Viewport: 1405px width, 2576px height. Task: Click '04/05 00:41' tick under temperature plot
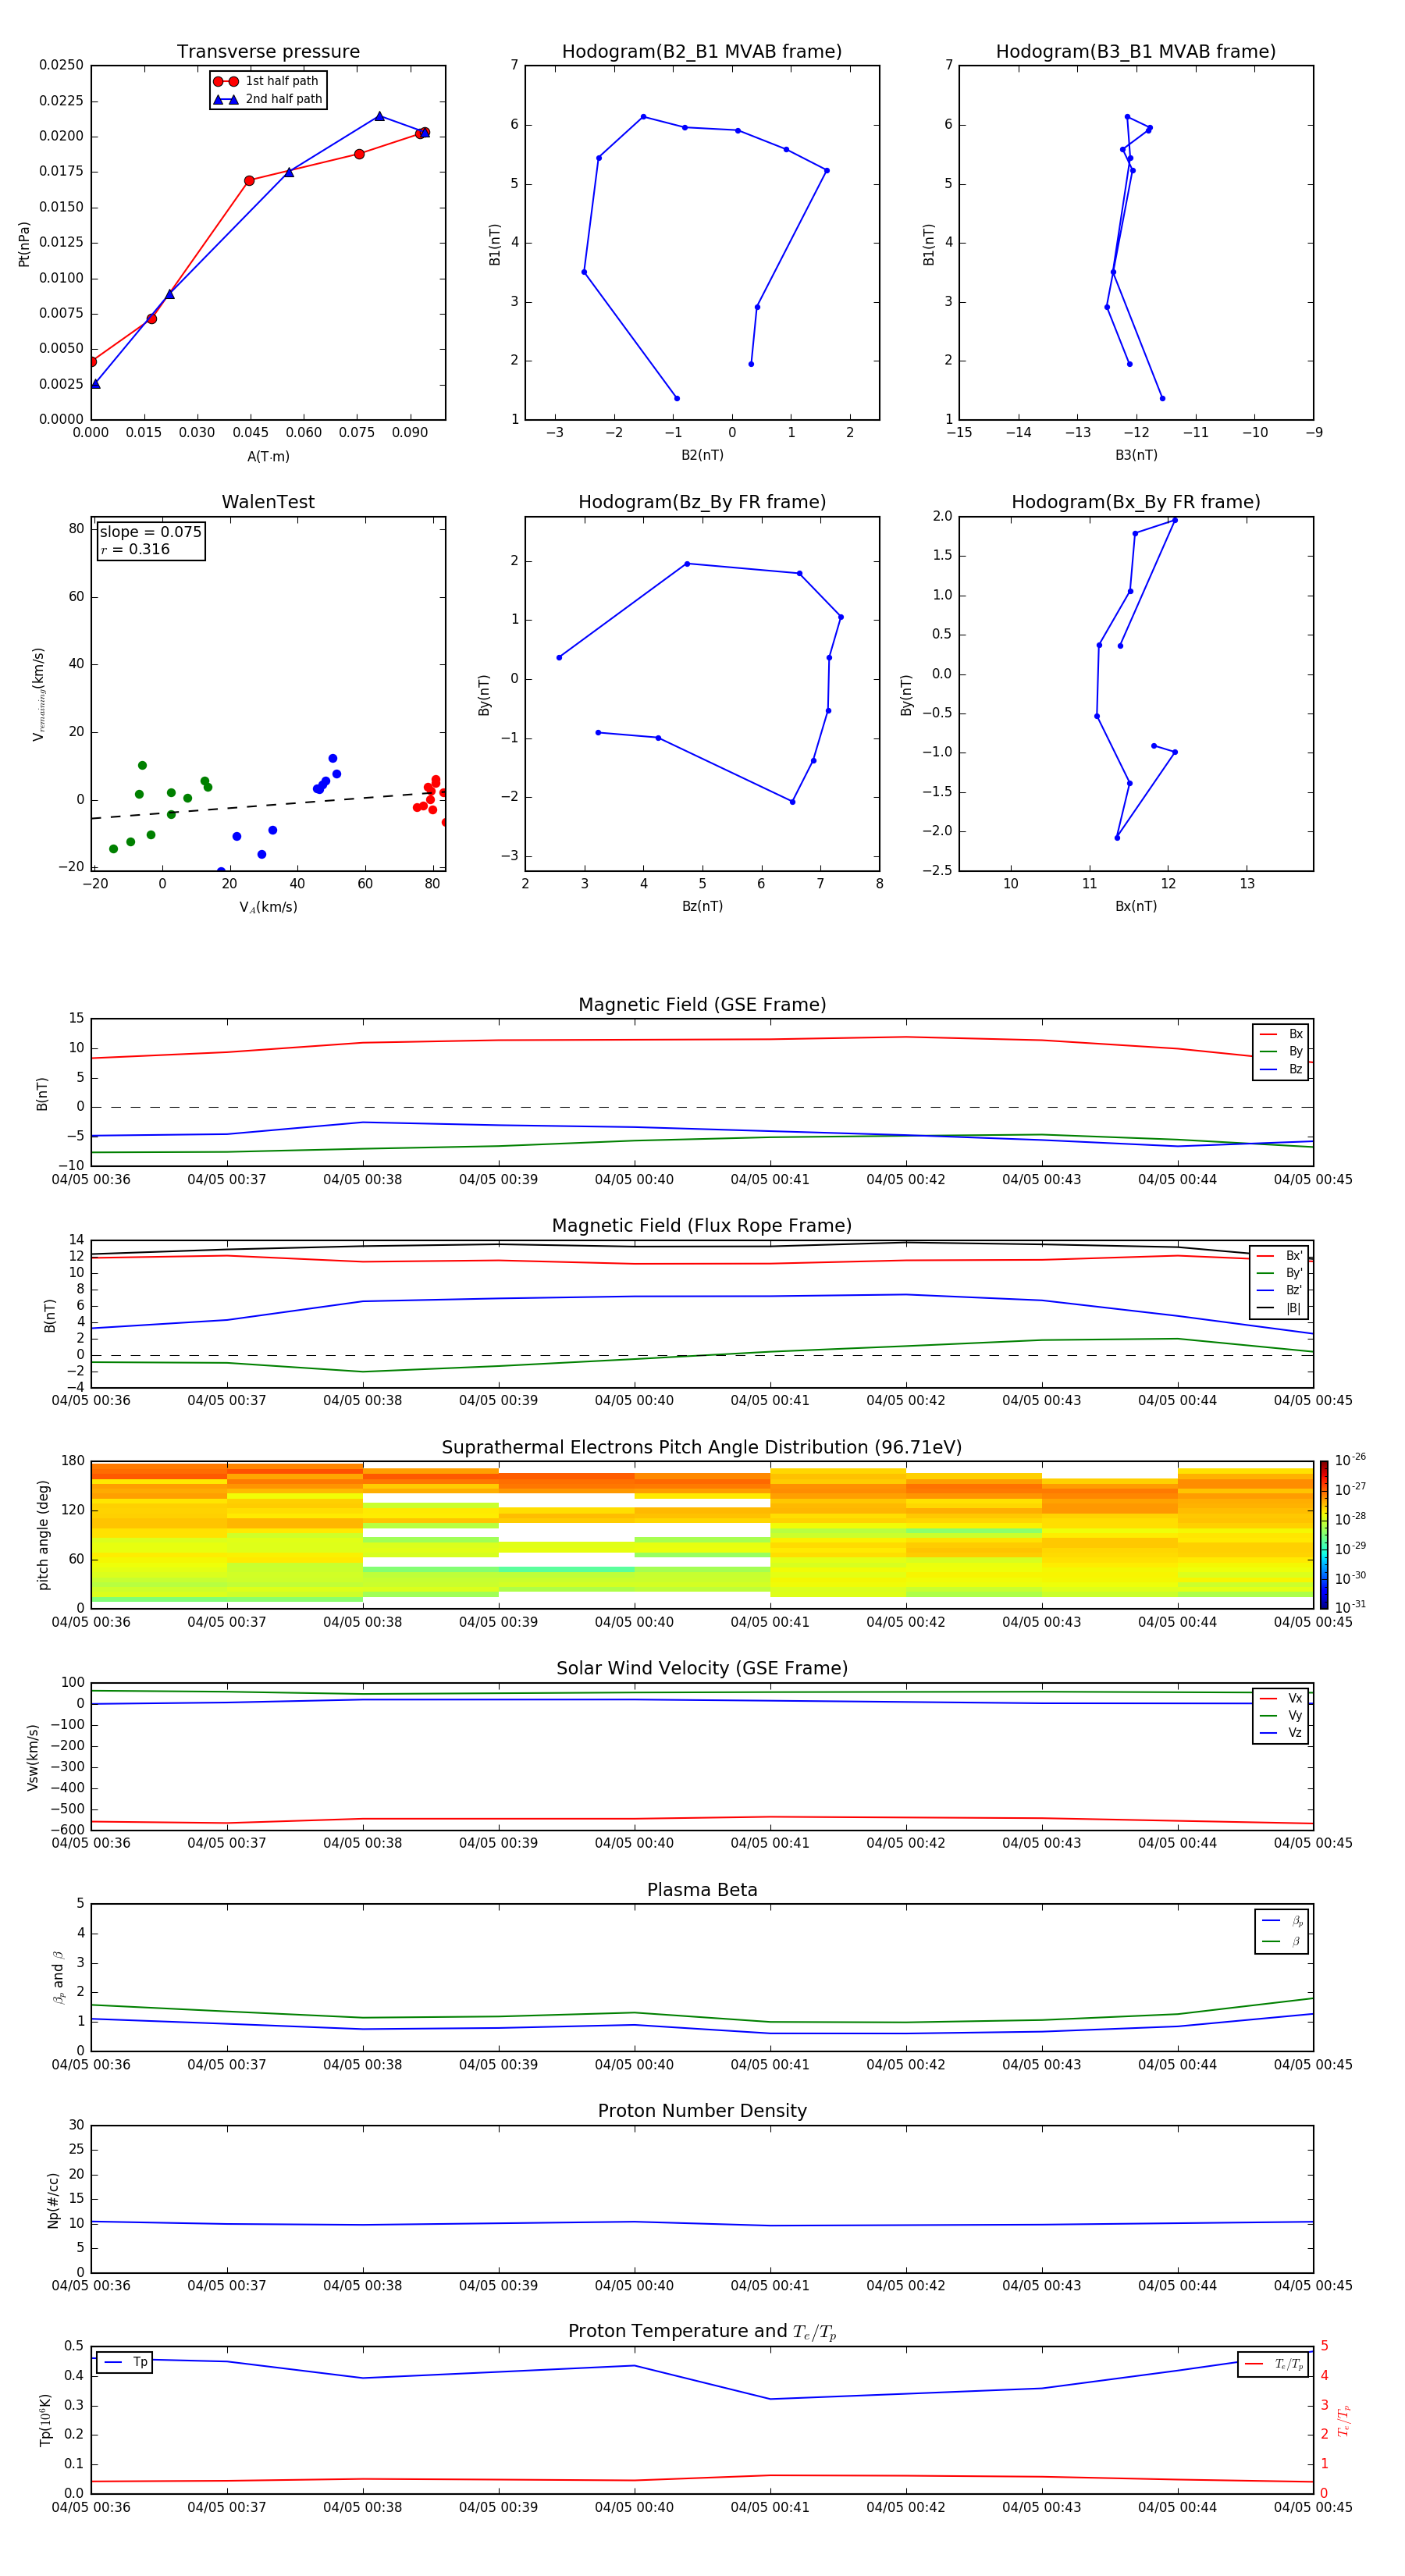pyautogui.click(x=770, y=2508)
